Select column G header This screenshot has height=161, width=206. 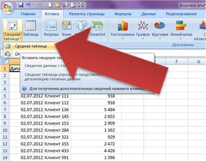coord(199,61)
